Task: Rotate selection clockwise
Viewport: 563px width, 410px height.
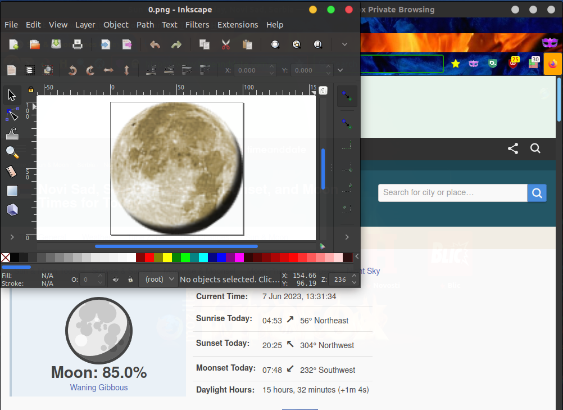Action: [x=90, y=70]
